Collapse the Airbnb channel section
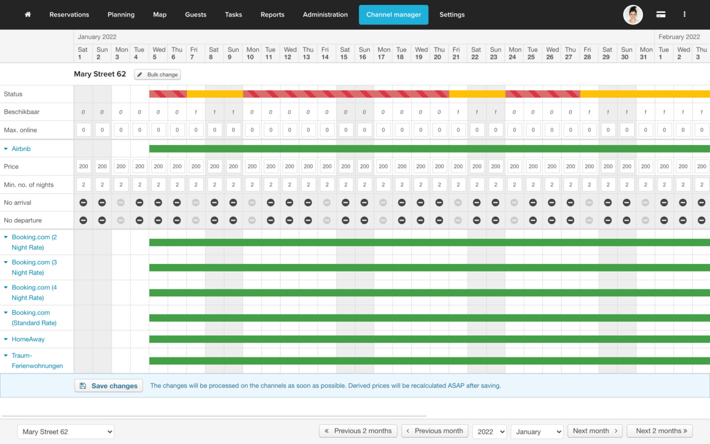 click(x=6, y=149)
